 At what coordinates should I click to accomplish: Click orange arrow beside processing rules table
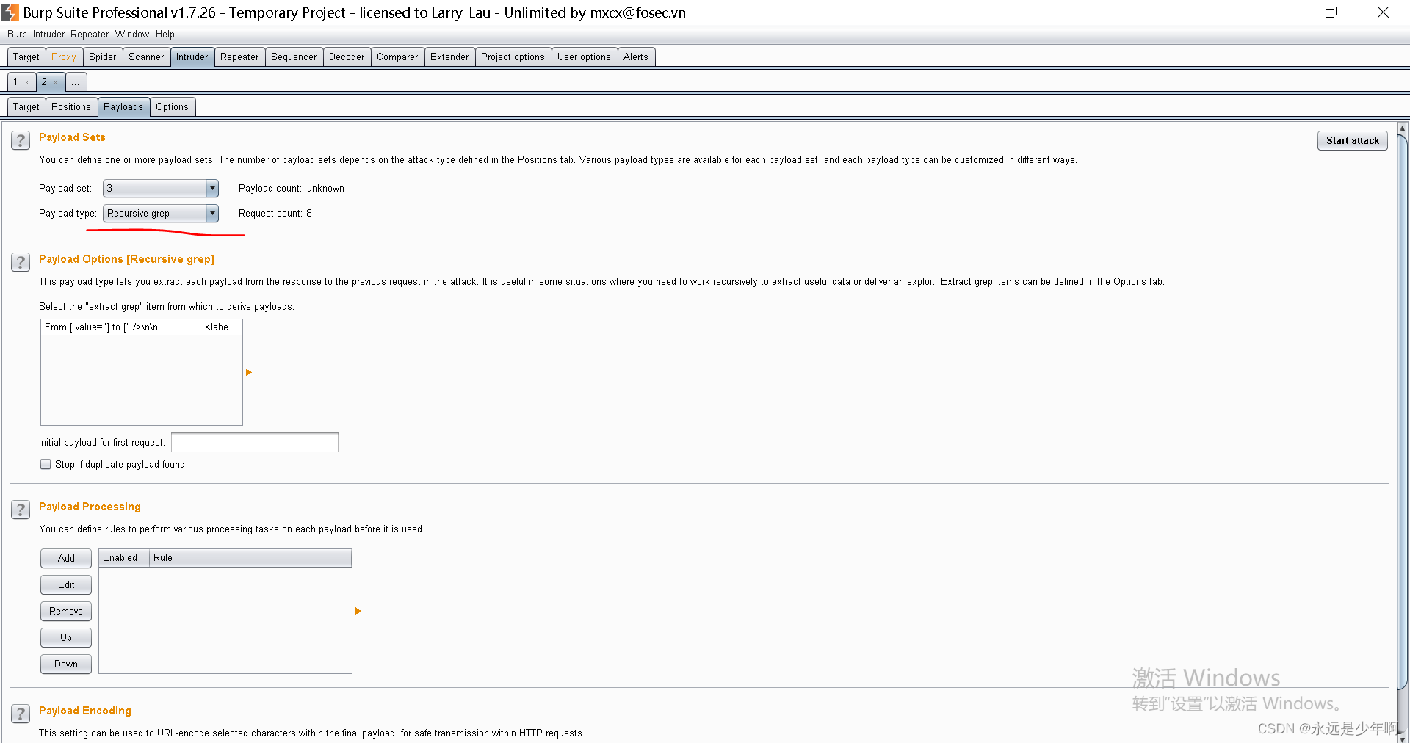(358, 611)
